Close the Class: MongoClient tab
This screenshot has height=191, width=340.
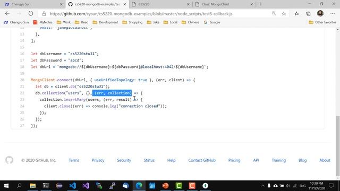click(x=251, y=4)
